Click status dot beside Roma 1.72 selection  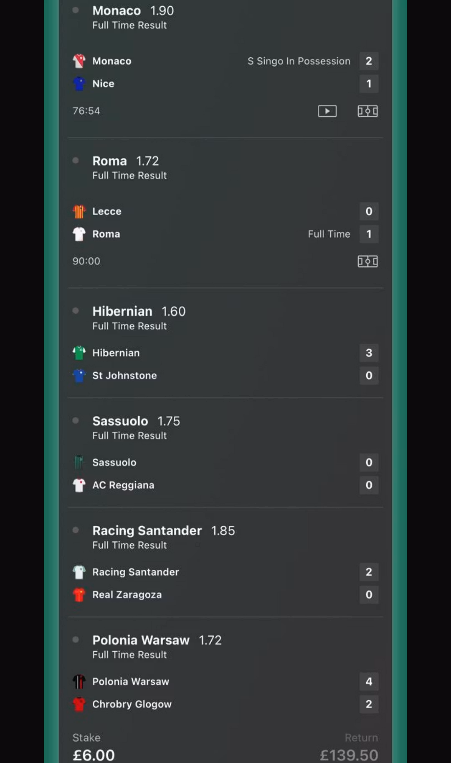[x=76, y=160]
